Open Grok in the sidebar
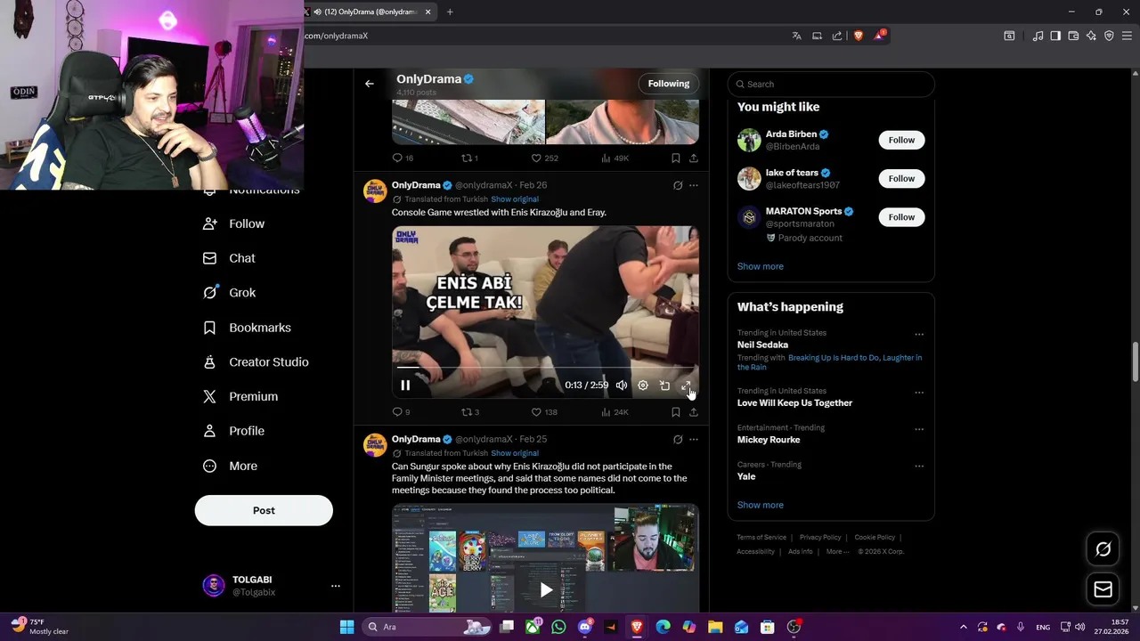This screenshot has height=641, width=1140. coord(230,293)
